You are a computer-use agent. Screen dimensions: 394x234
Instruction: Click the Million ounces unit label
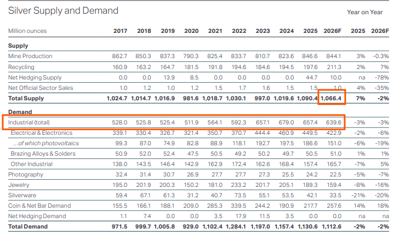coord(27,31)
